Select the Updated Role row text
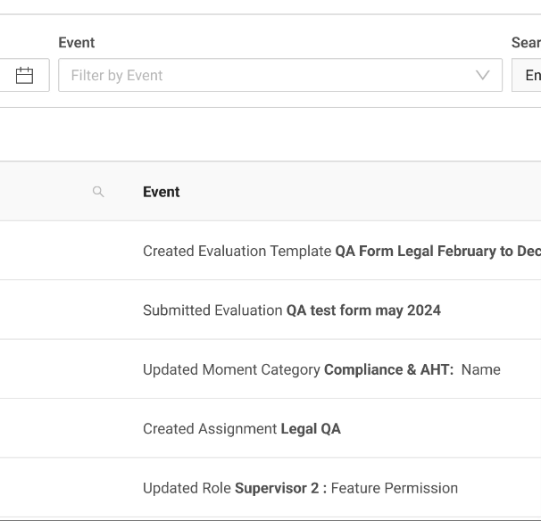The image size is (541, 521). click(187, 488)
